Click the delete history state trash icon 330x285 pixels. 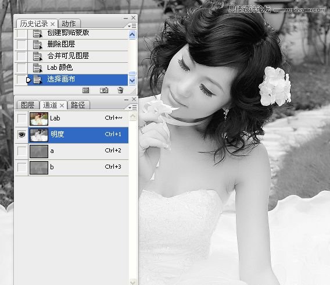(120, 90)
